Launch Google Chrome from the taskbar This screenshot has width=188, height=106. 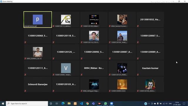[x=87, y=103]
